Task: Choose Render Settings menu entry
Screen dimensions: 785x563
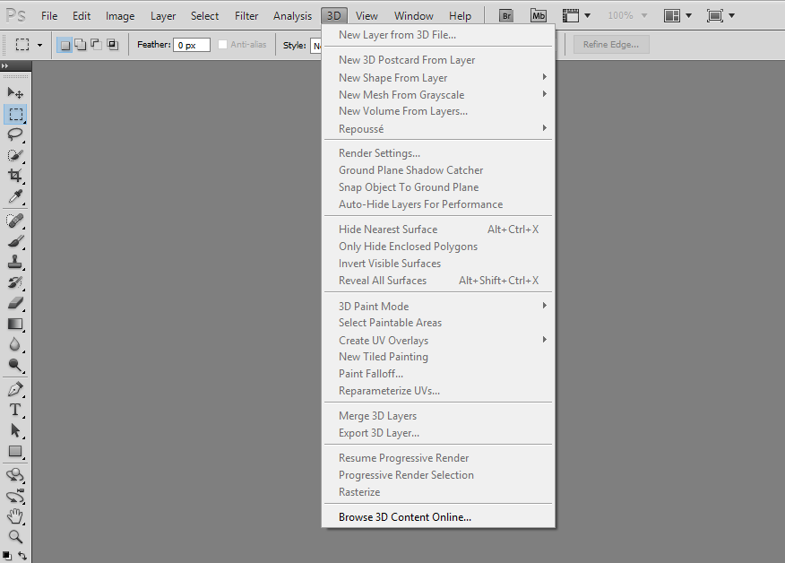Action: click(438, 152)
